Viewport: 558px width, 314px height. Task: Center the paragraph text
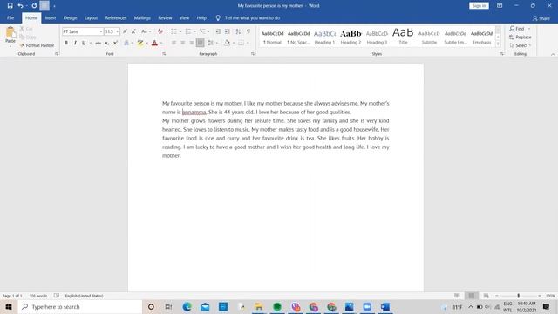(x=182, y=43)
